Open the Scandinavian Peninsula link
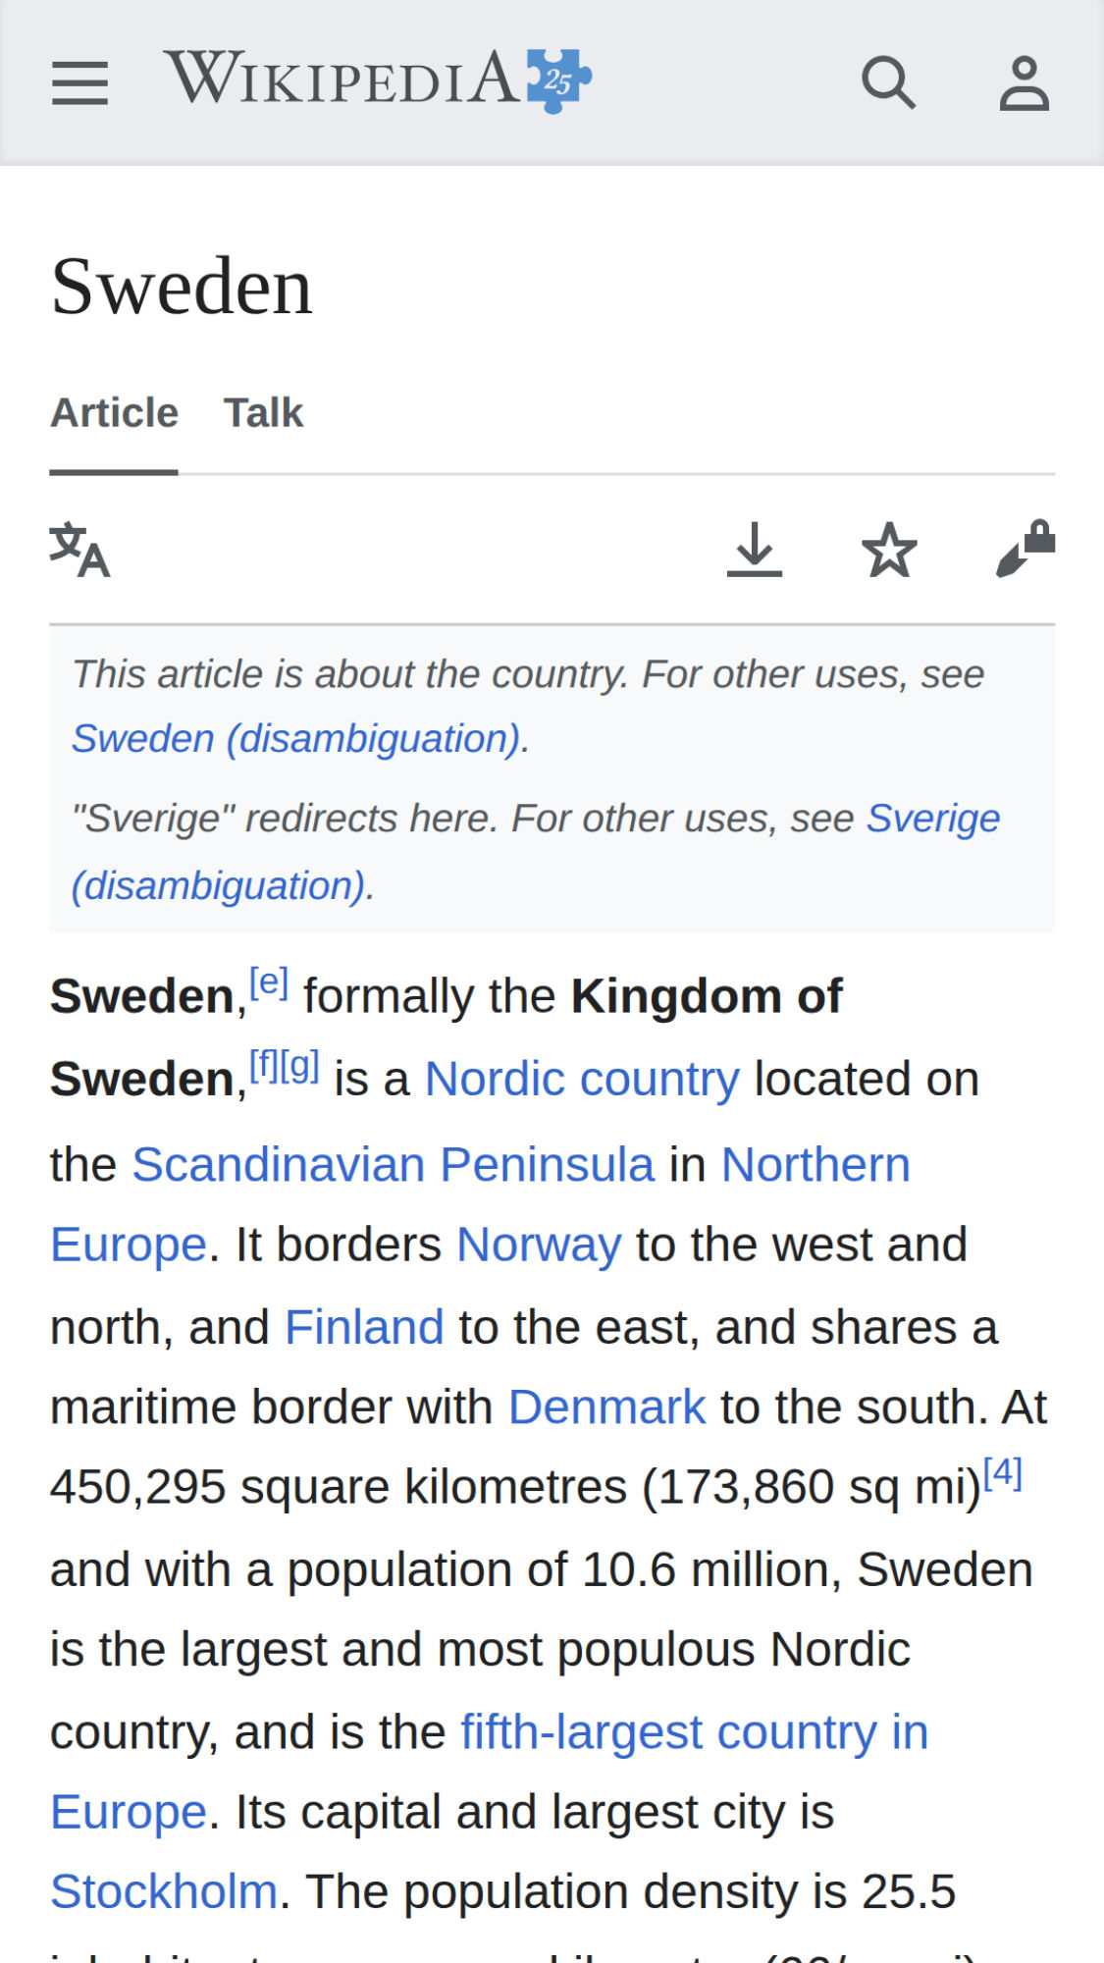This screenshot has width=1104, height=1963. pyautogui.click(x=393, y=1165)
